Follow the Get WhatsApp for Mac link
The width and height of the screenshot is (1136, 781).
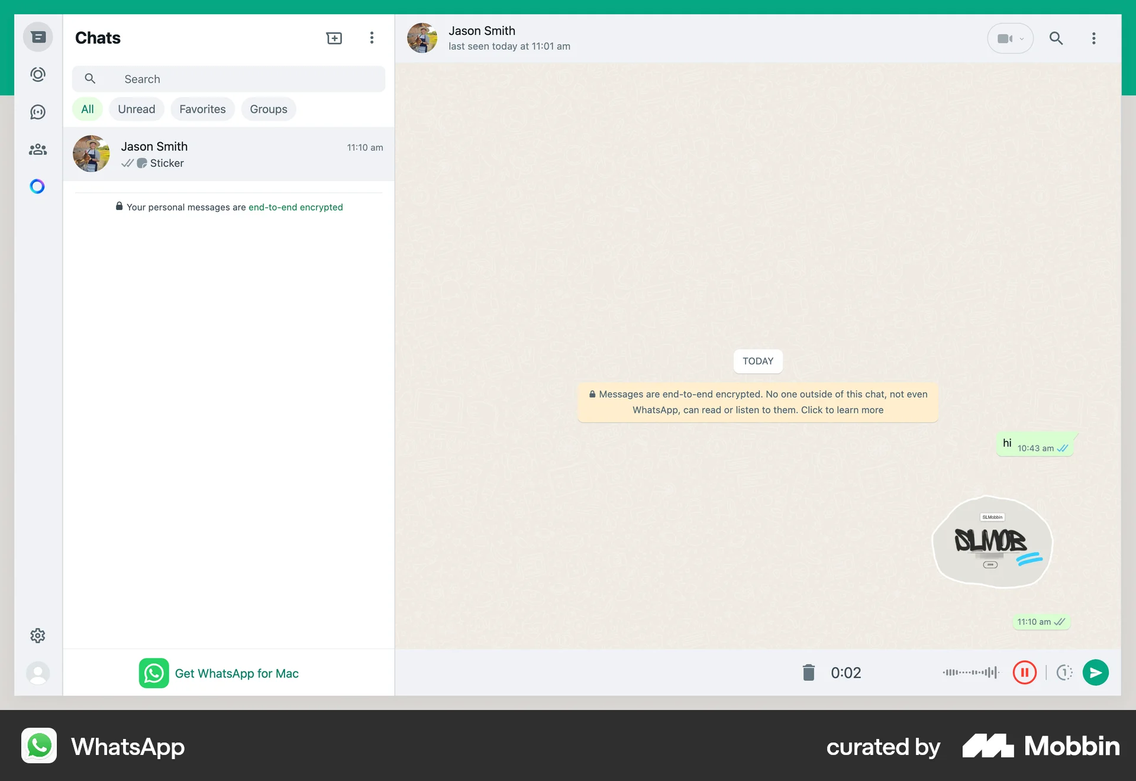click(237, 673)
